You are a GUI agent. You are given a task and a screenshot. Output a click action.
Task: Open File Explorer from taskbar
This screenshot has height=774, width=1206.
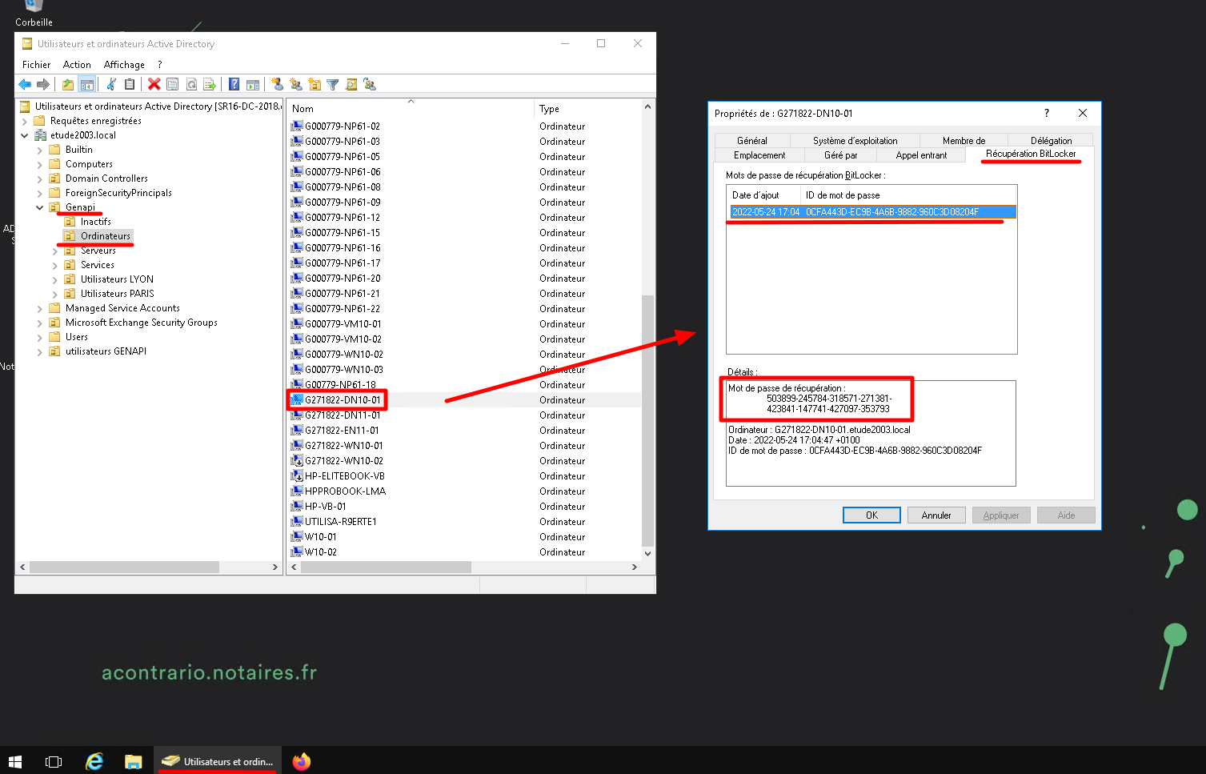(133, 761)
